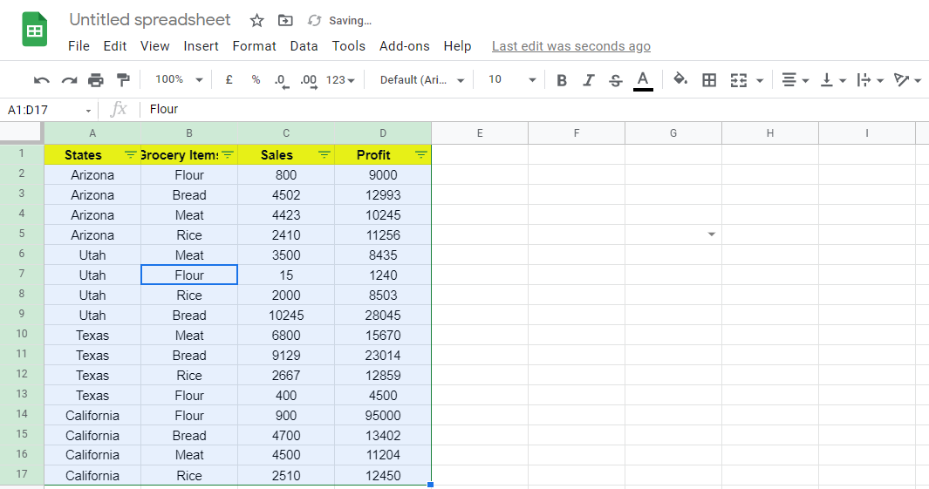The image size is (929, 489).
Task: Star the untitled spreadsheet
Action: (x=256, y=20)
